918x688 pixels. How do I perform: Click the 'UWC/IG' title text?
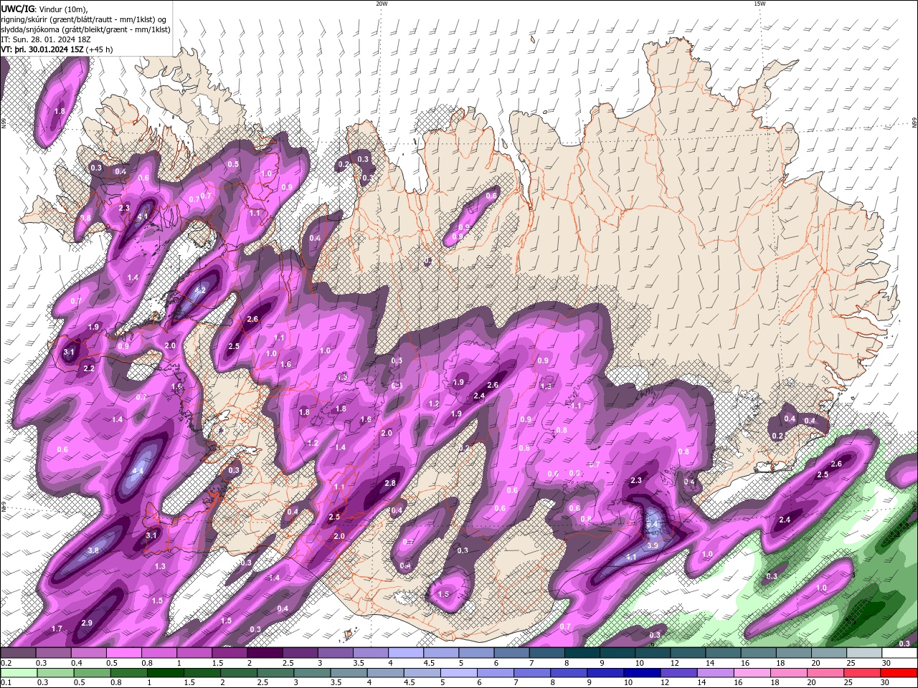(17, 9)
